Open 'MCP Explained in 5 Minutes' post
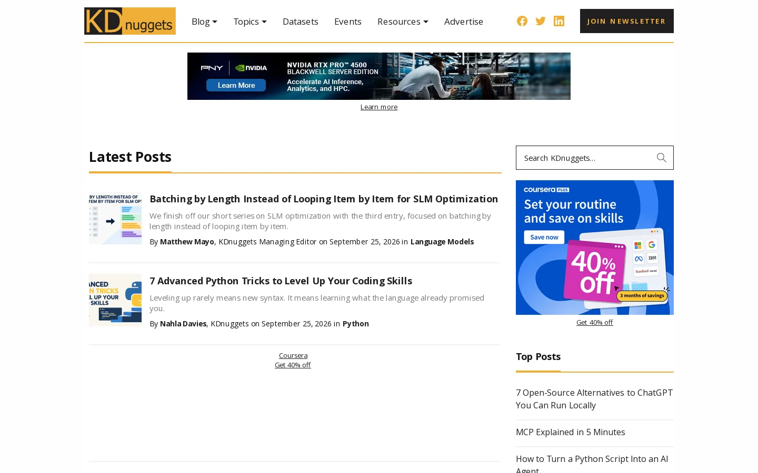Screen dimensions: 758x473 coord(571,432)
